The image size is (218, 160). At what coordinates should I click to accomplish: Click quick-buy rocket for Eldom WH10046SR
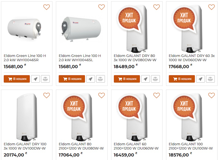pos(35,79)
